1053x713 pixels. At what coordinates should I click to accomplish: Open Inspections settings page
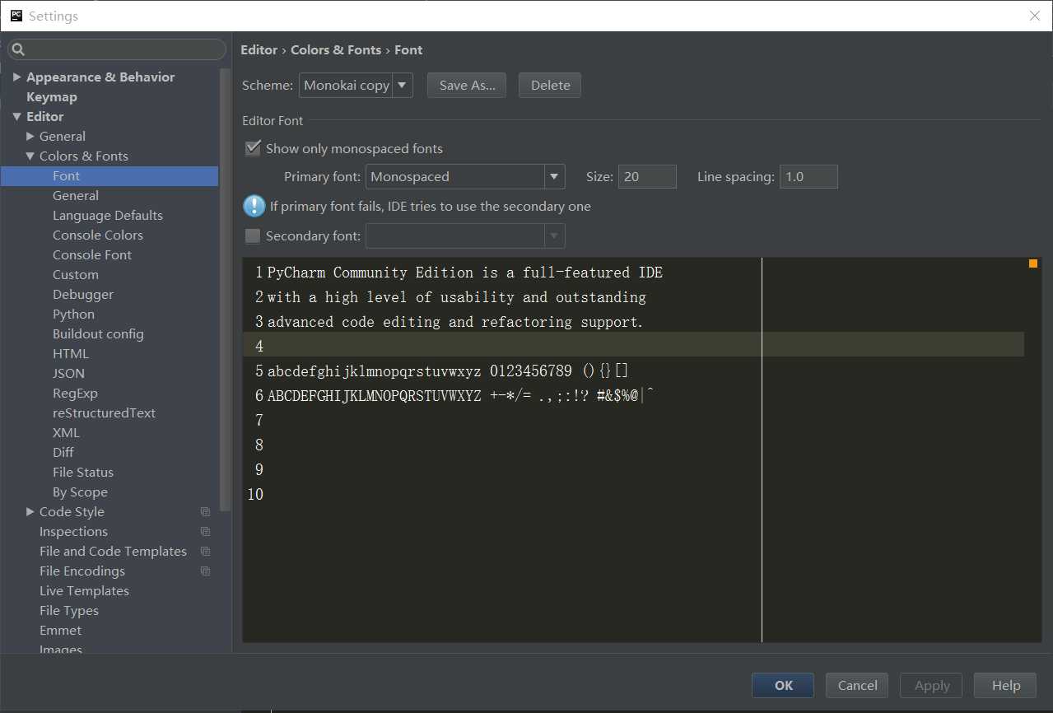click(73, 532)
